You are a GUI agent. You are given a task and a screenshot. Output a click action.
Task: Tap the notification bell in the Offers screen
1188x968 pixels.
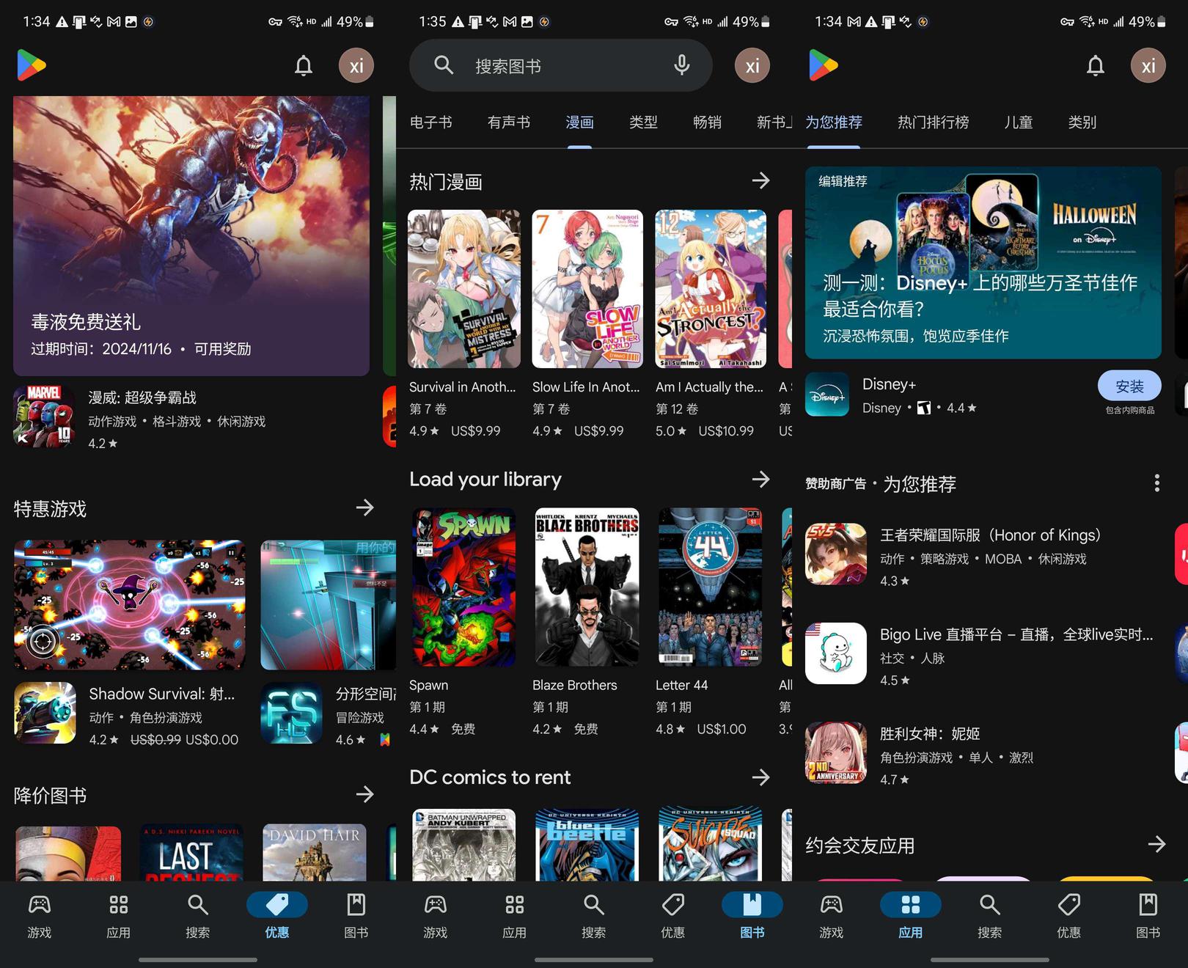[304, 66]
